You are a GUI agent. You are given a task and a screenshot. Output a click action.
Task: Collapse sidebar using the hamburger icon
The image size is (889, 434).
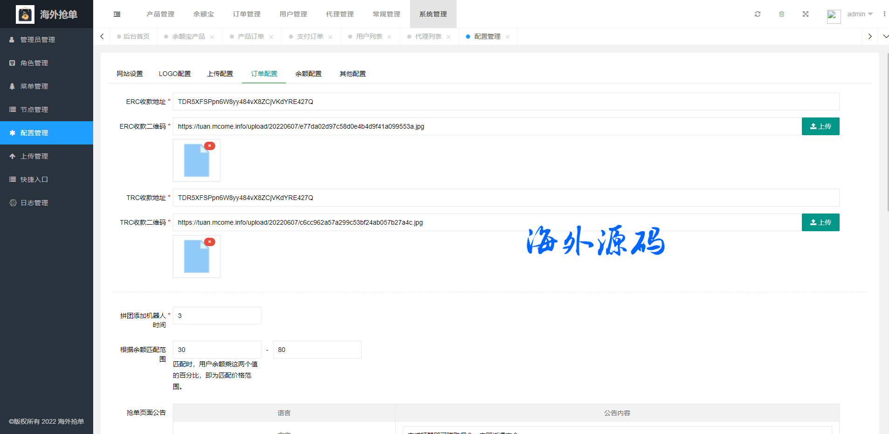point(117,14)
